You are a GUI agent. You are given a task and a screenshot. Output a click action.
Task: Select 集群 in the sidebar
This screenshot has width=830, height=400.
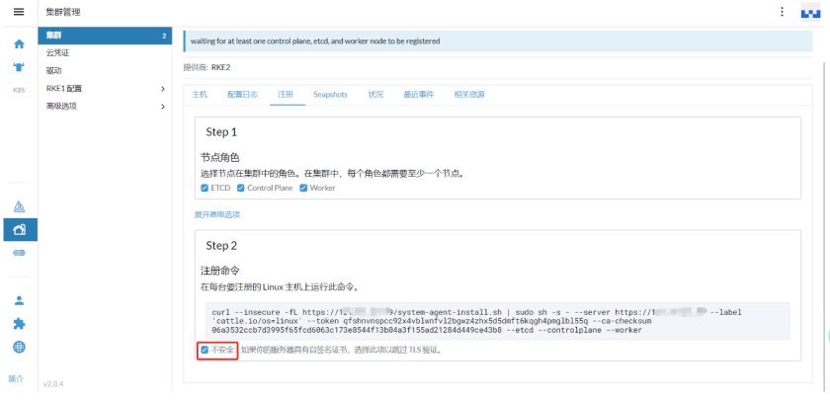point(106,36)
